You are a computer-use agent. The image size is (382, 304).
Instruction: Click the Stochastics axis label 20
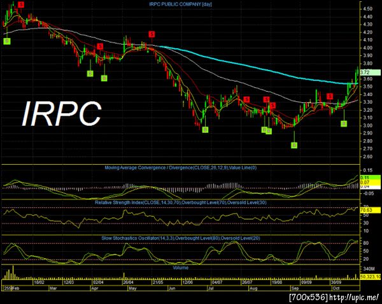click(365, 259)
